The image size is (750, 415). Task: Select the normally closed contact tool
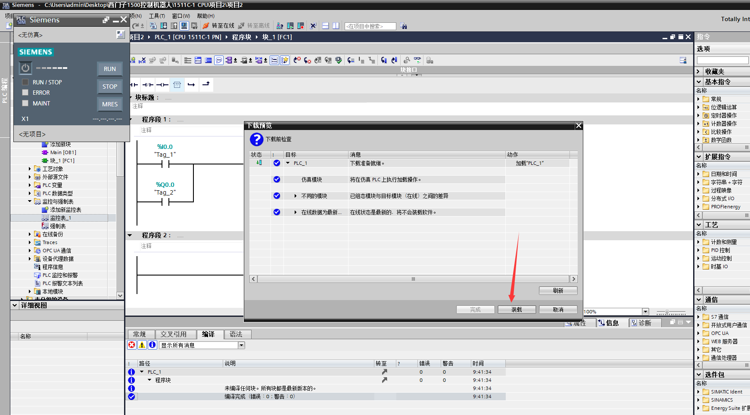148,85
